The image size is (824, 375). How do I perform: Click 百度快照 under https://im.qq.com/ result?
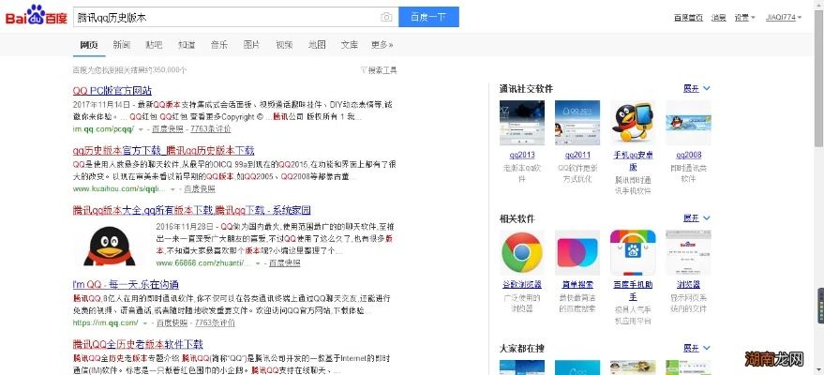(172, 323)
